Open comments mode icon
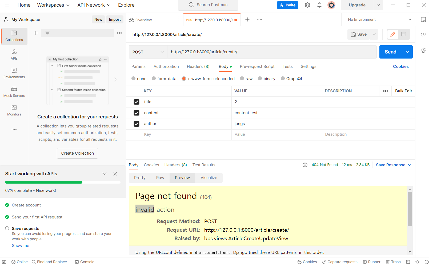The width and height of the screenshot is (429, 265). (x=404, y=34)
